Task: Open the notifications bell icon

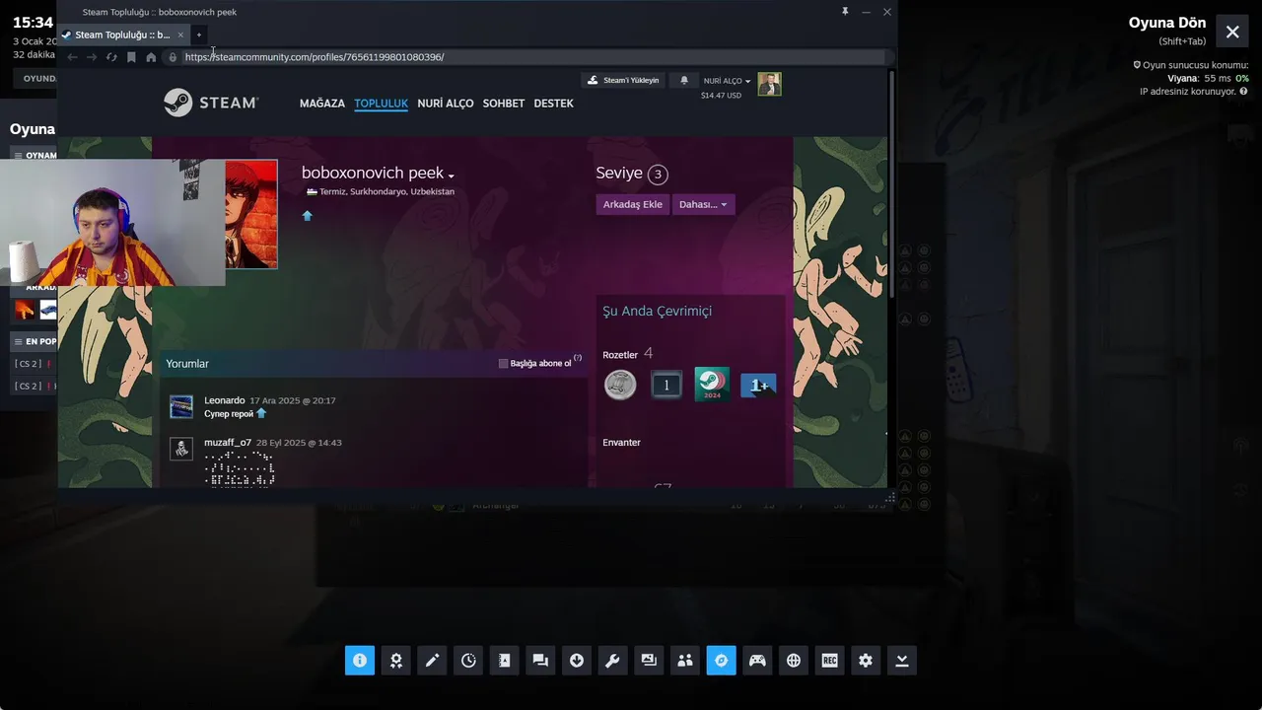Action: pyautogui.click(x=684, y=81)
